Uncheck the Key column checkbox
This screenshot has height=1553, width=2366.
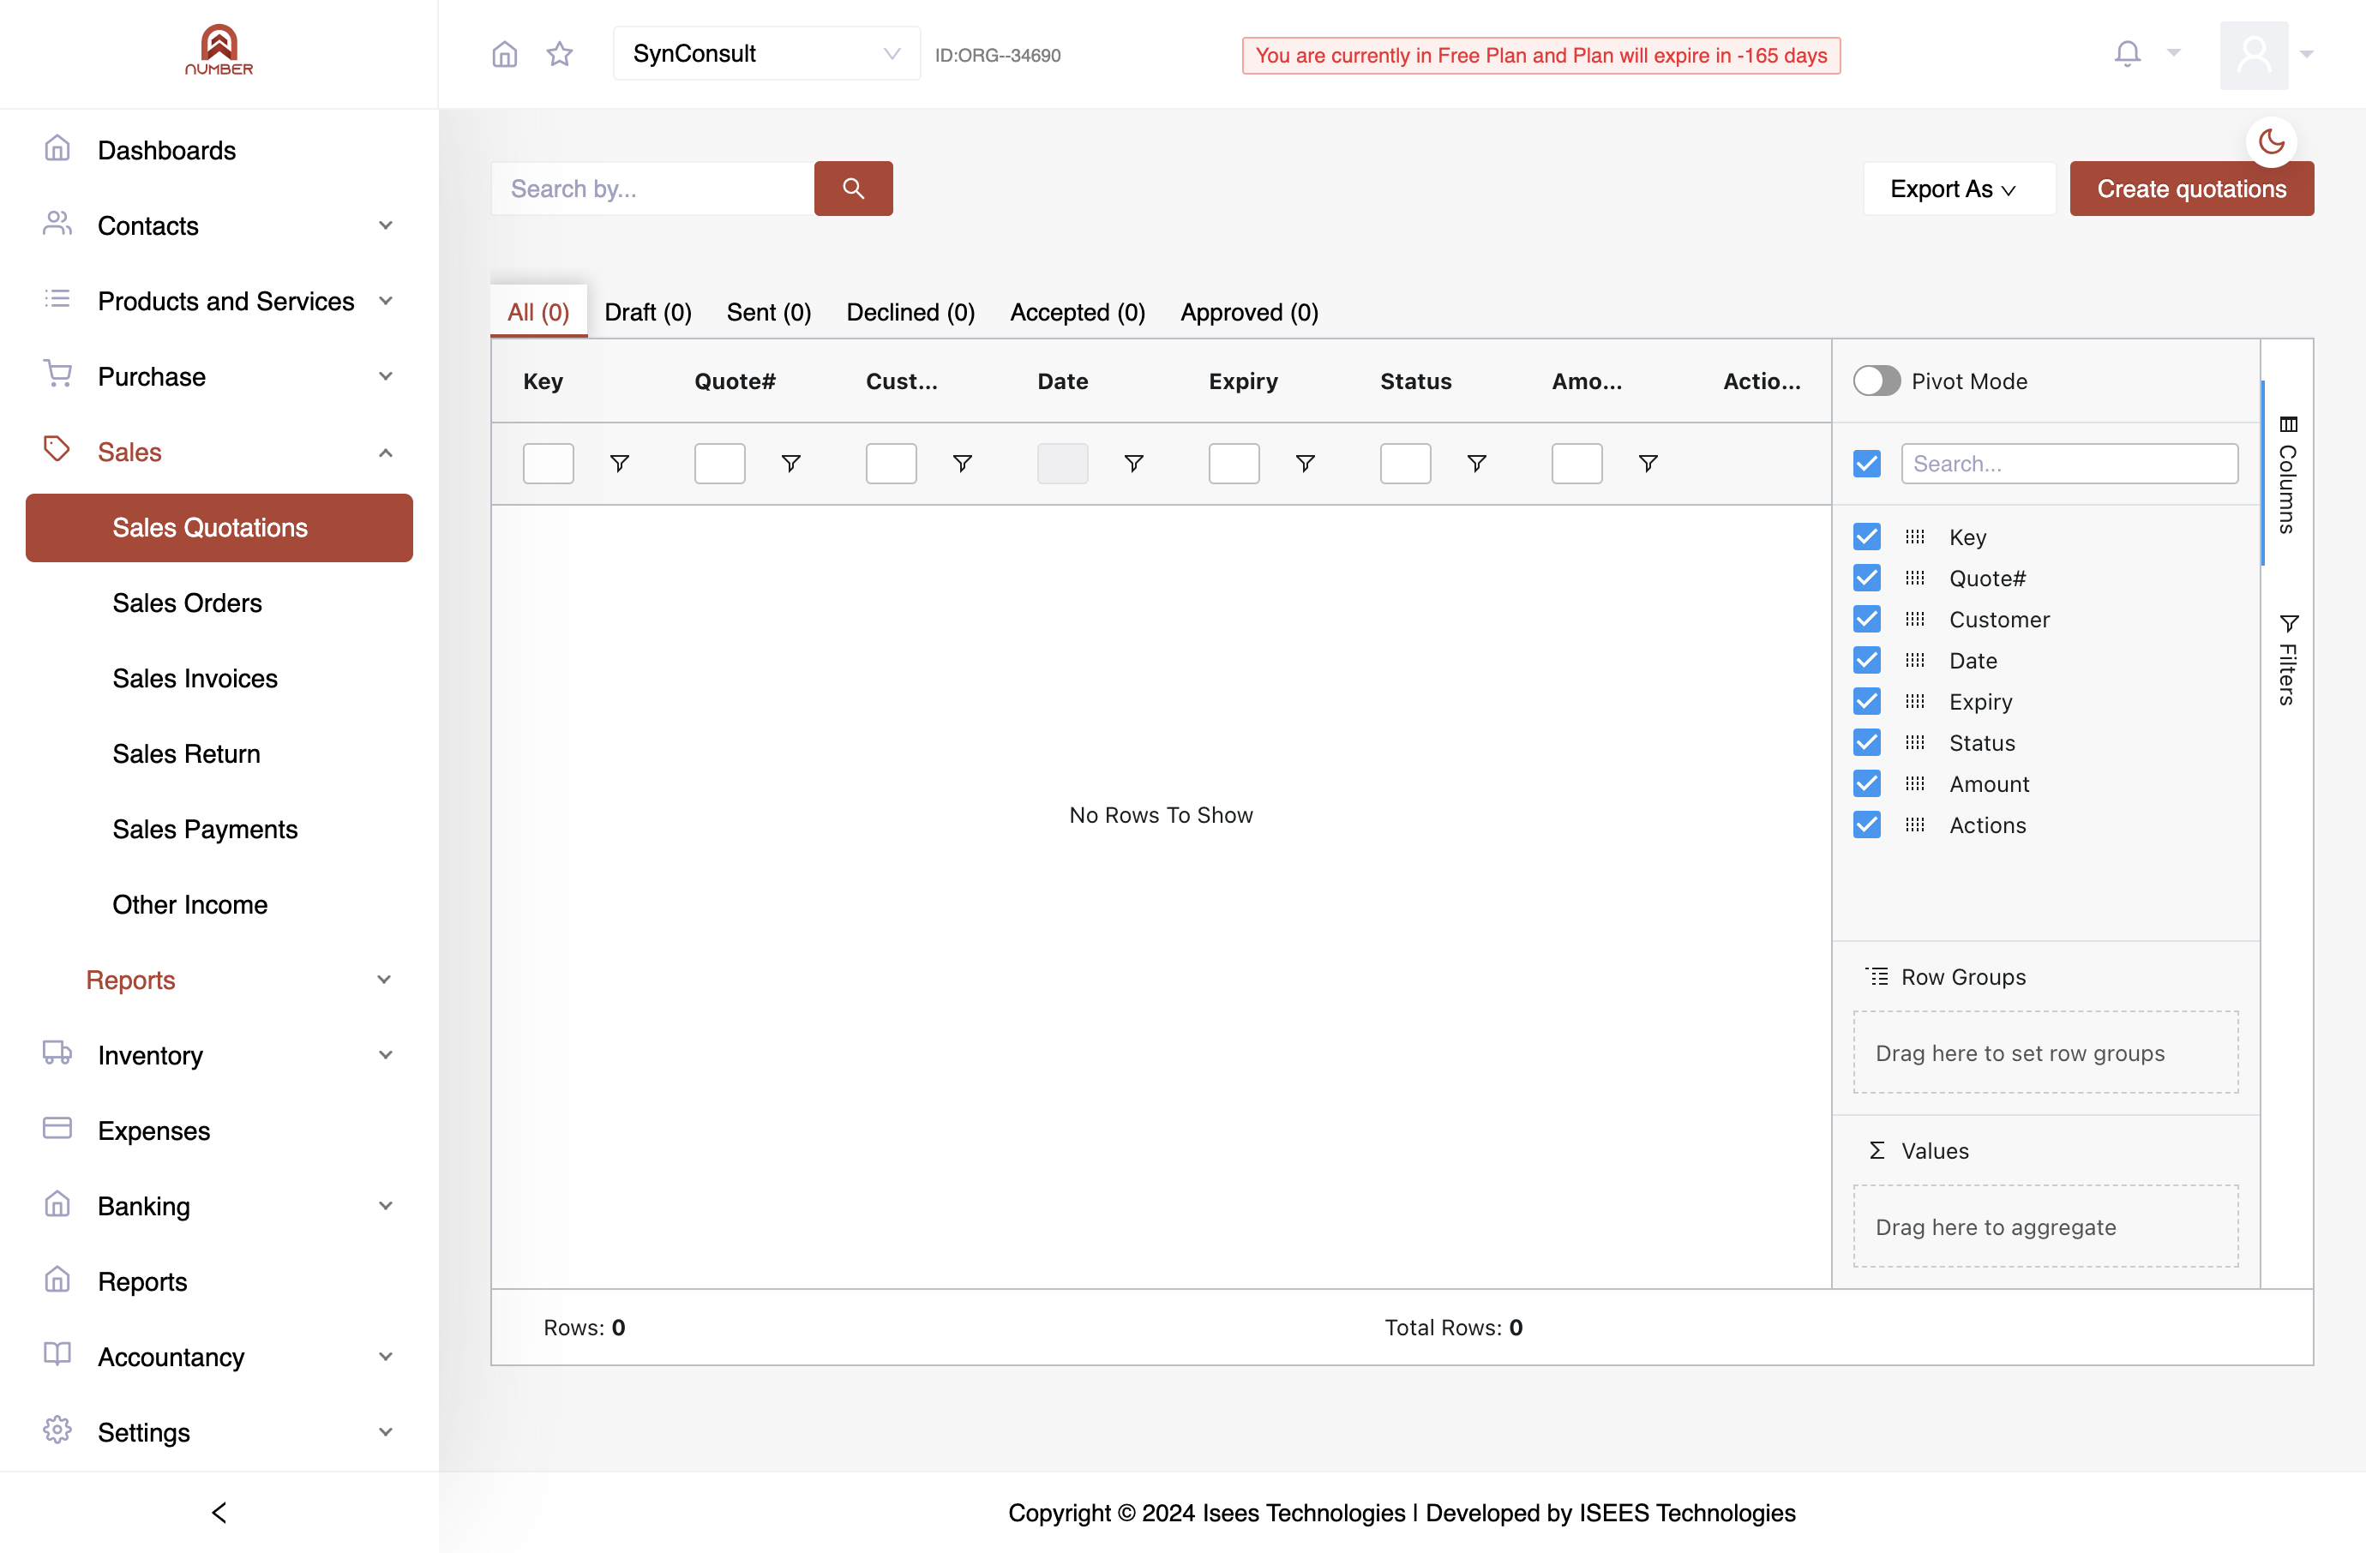[x=1867, y=537]
